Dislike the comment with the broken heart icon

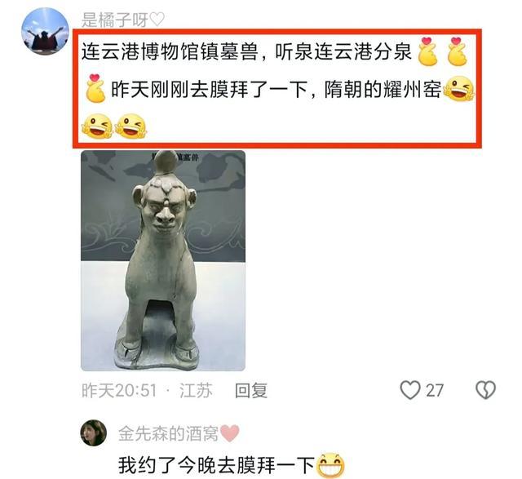tap(486, 390)
